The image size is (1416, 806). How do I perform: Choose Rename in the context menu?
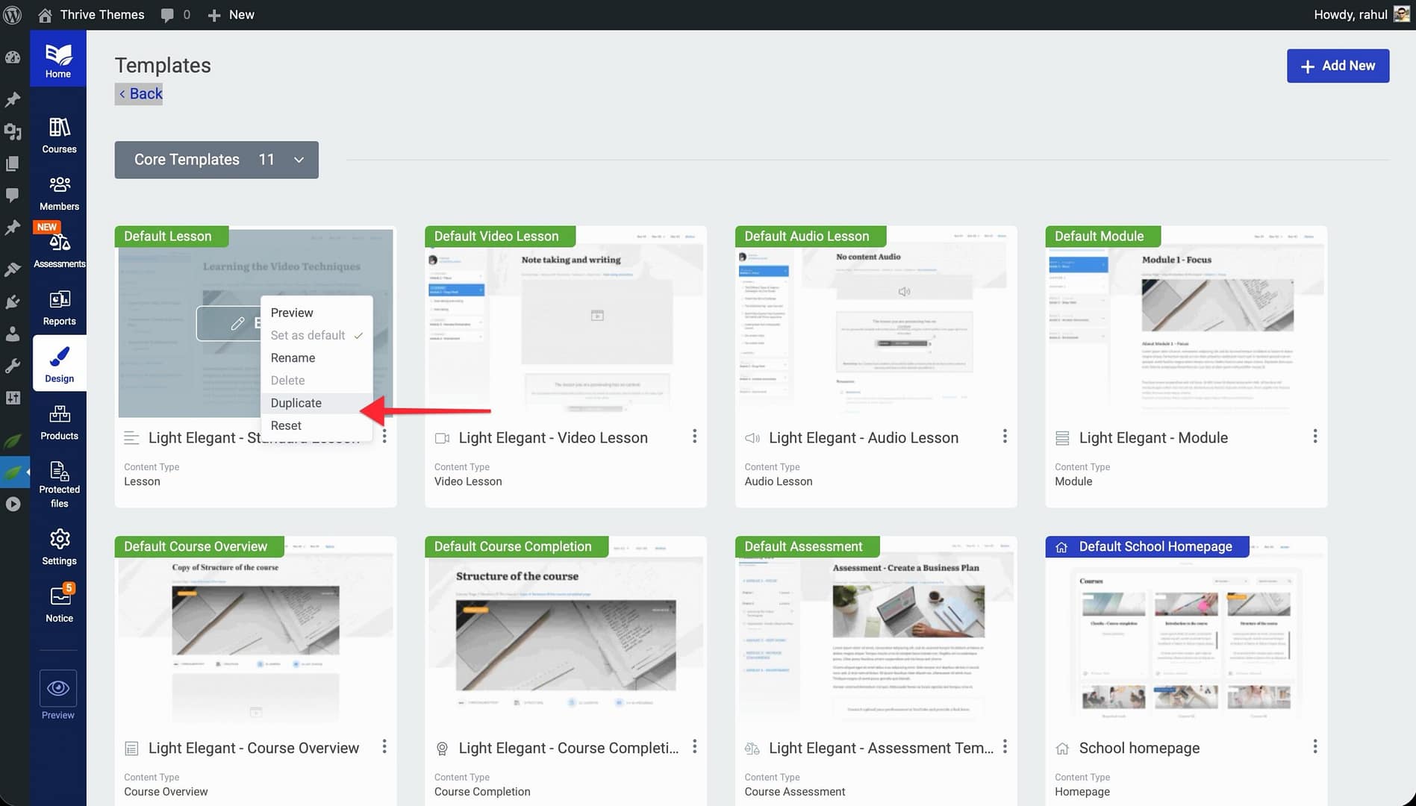[x=293, y=357]
